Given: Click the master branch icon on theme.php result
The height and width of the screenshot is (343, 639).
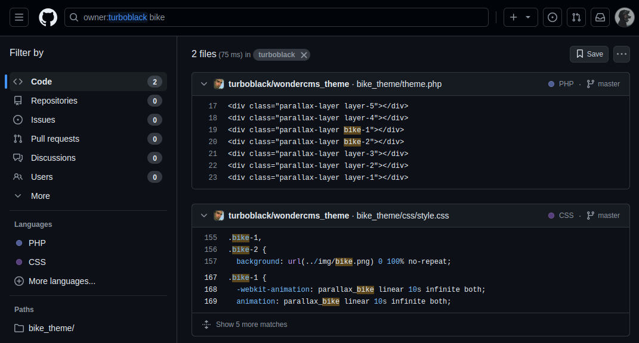Looking at the screenshot, I should (x=590, y=84).
